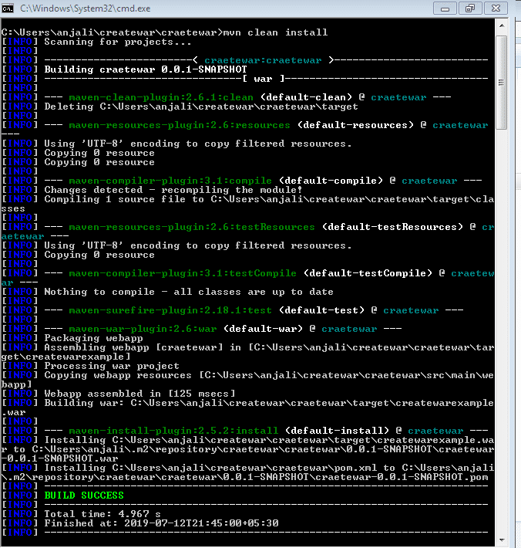The width and height of the screenshot is (521, 548).
Task: Minimize the cmd.exe window
Action: (x=444, y=8)
